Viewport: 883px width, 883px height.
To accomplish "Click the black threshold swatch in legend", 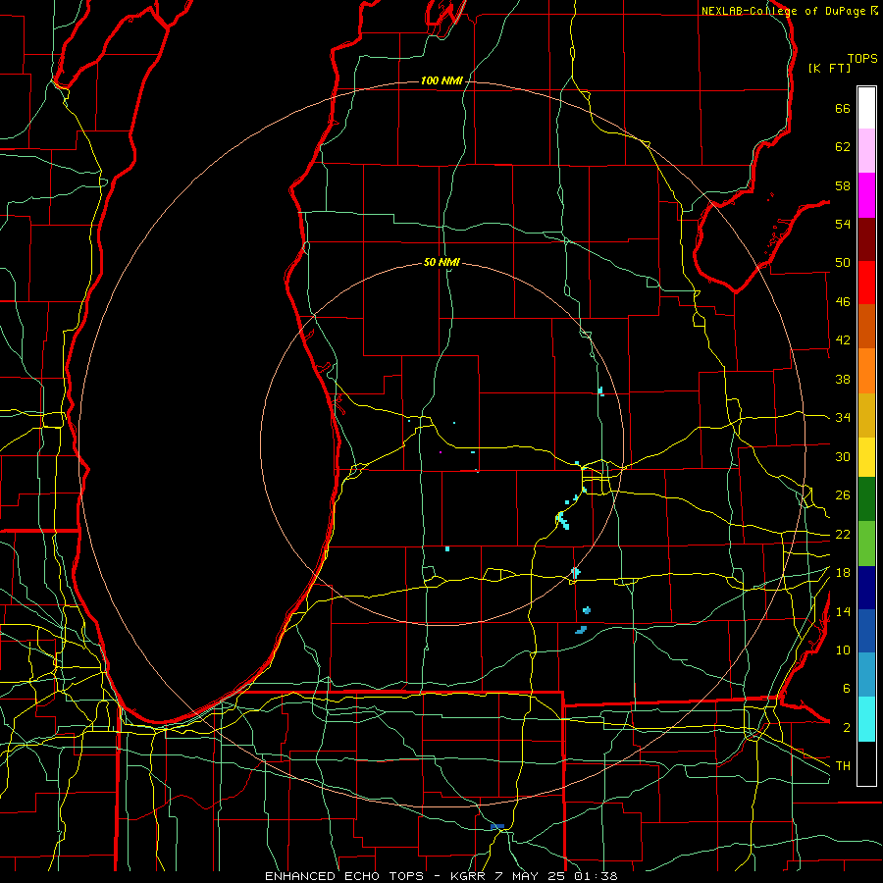I will coord(866,763).
